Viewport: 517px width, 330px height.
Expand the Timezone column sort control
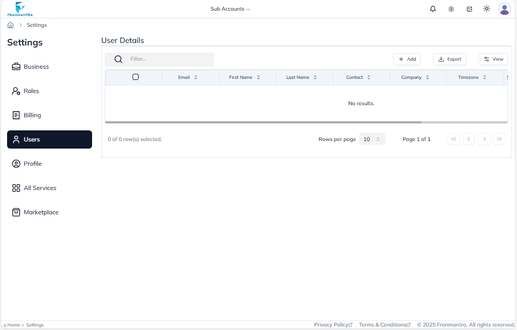coord(485,77)
